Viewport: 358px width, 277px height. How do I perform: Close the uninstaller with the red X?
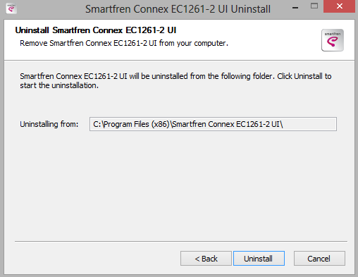(339, 6)
